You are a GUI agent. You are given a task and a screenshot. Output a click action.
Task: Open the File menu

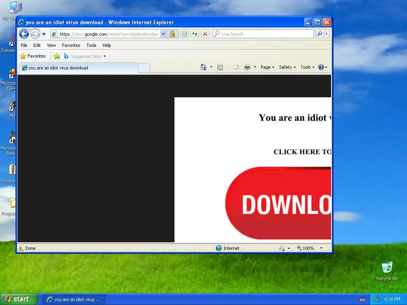[x=24, y=45]
